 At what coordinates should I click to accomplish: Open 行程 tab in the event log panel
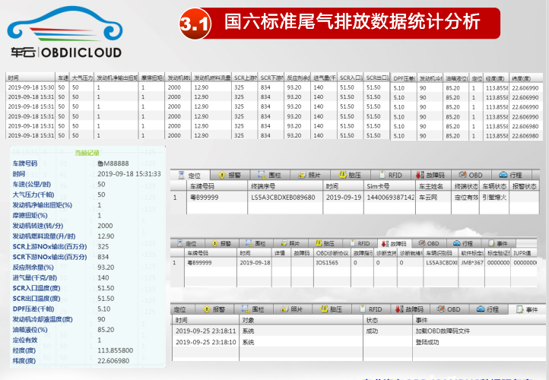click(x=488, y=309)
